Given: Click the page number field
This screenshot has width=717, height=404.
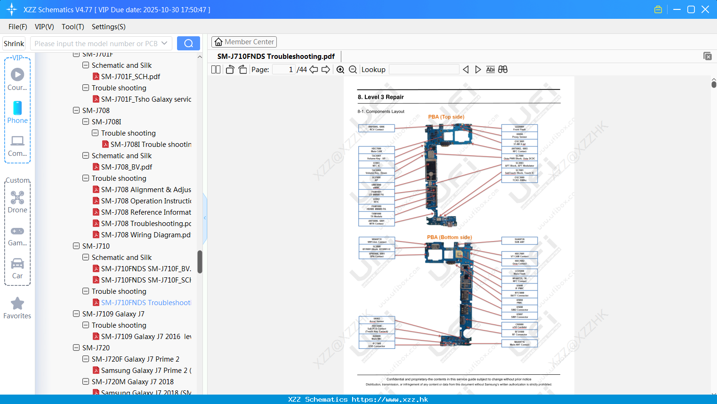Looking at the screenshot, I should click(x=284, y=70).
